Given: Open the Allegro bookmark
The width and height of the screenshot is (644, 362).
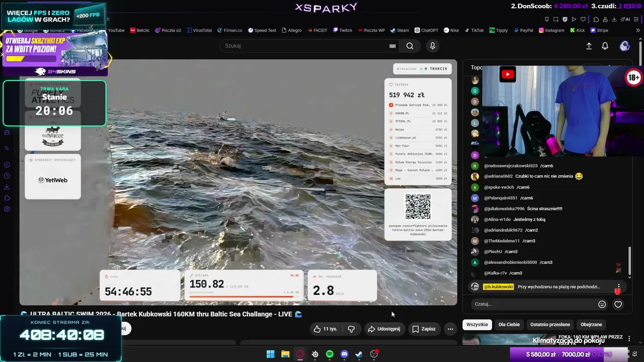Looking at the screenshot, I should click(x=291, y=30).
